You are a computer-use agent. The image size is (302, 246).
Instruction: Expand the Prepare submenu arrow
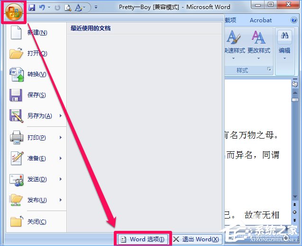pyautogui.click(x=61, y=158)
